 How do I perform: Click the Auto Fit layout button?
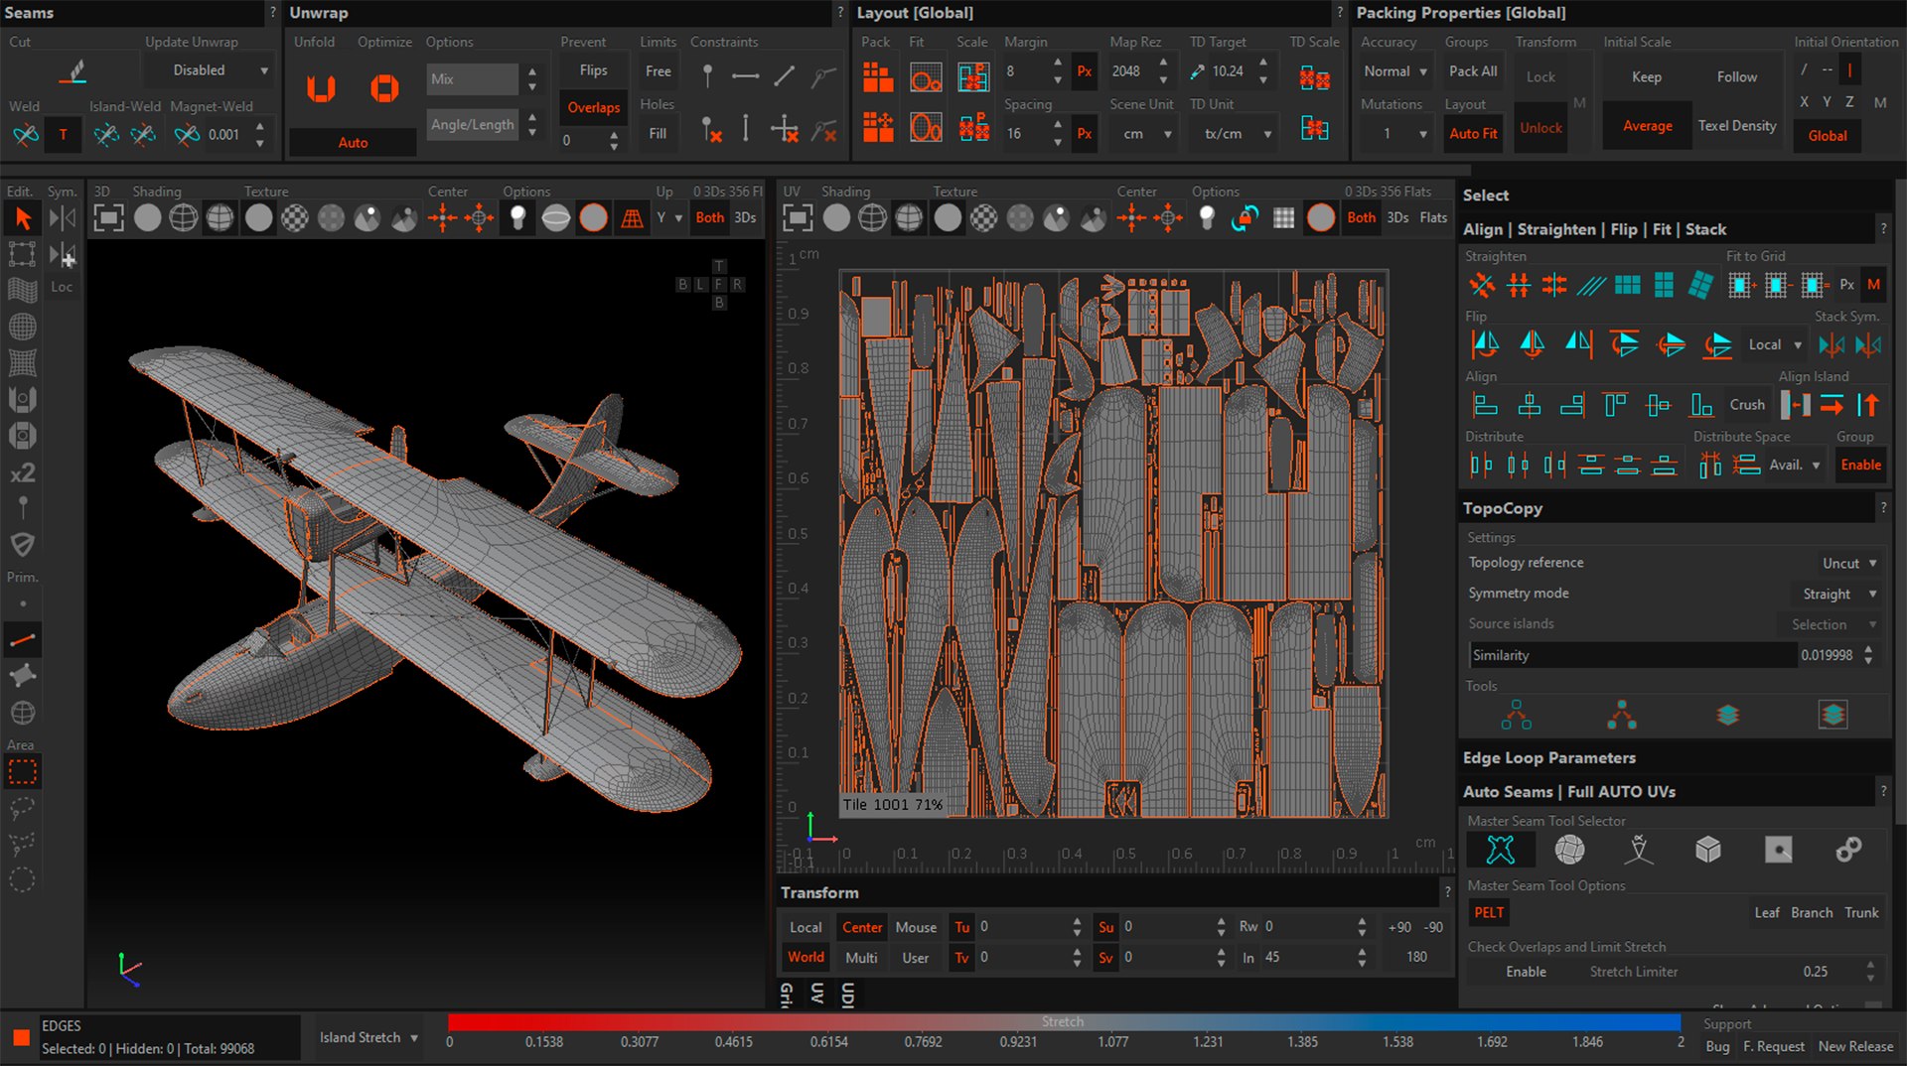[x=1473, y=133]
